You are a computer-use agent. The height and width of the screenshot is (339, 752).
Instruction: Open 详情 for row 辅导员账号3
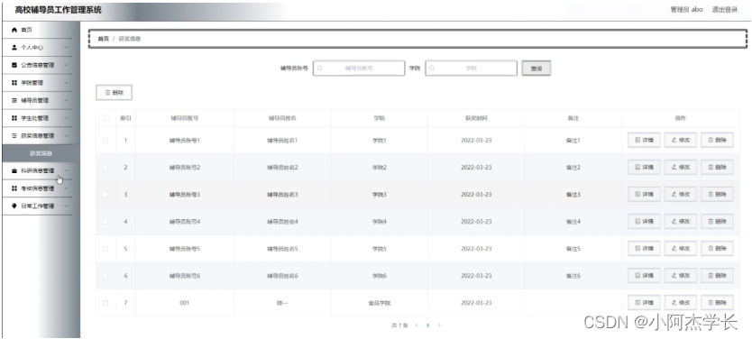click(644, 195)
